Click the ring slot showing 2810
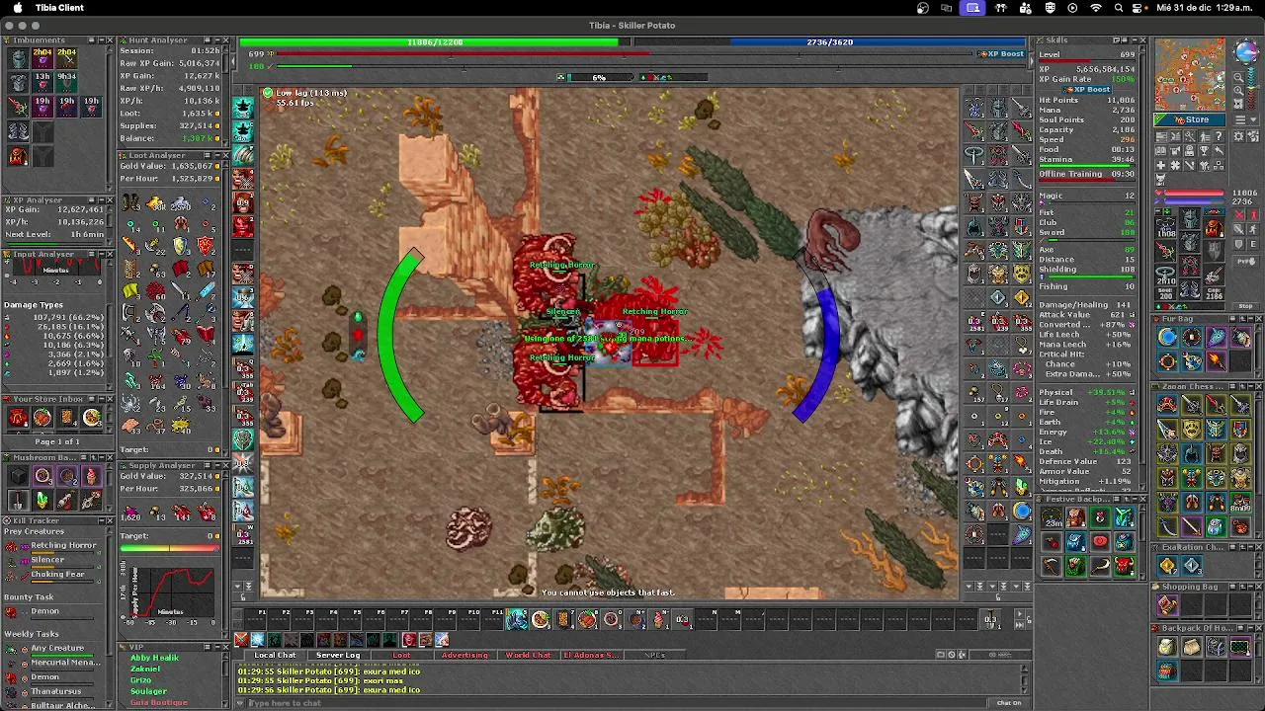The height and width of the screenshot is (711, 1265). point(1166,276)
